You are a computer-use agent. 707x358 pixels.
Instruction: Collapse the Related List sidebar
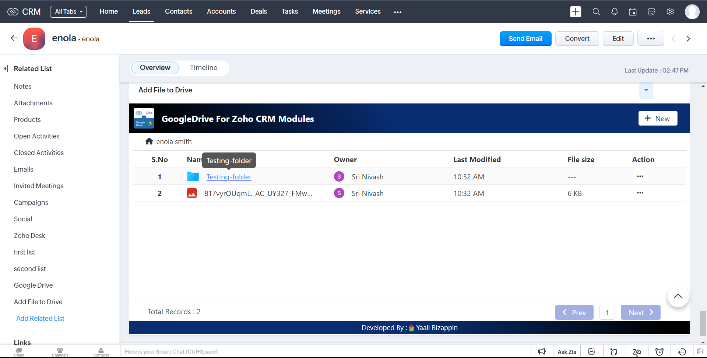pyautogui.click(x=6, y=69)
